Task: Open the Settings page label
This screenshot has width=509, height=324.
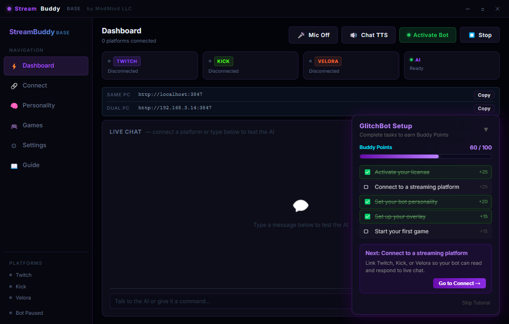Action: coord(34,145)
